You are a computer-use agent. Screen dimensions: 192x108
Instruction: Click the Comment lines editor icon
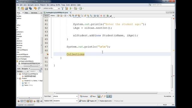108,16
